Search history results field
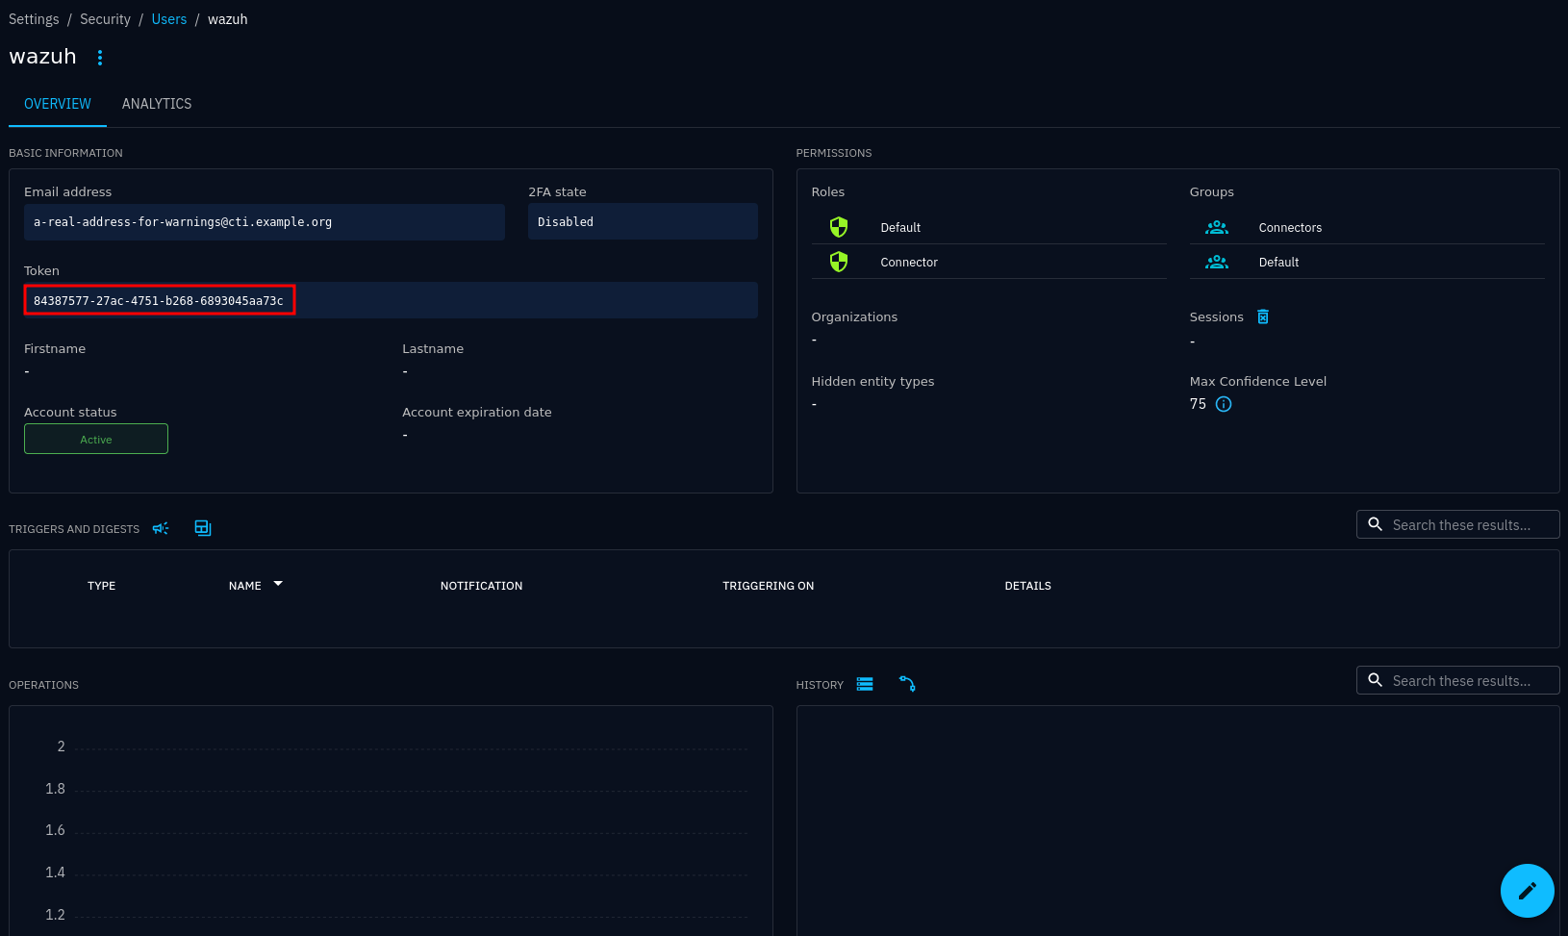1568x936 pixels. [1458, 680]
